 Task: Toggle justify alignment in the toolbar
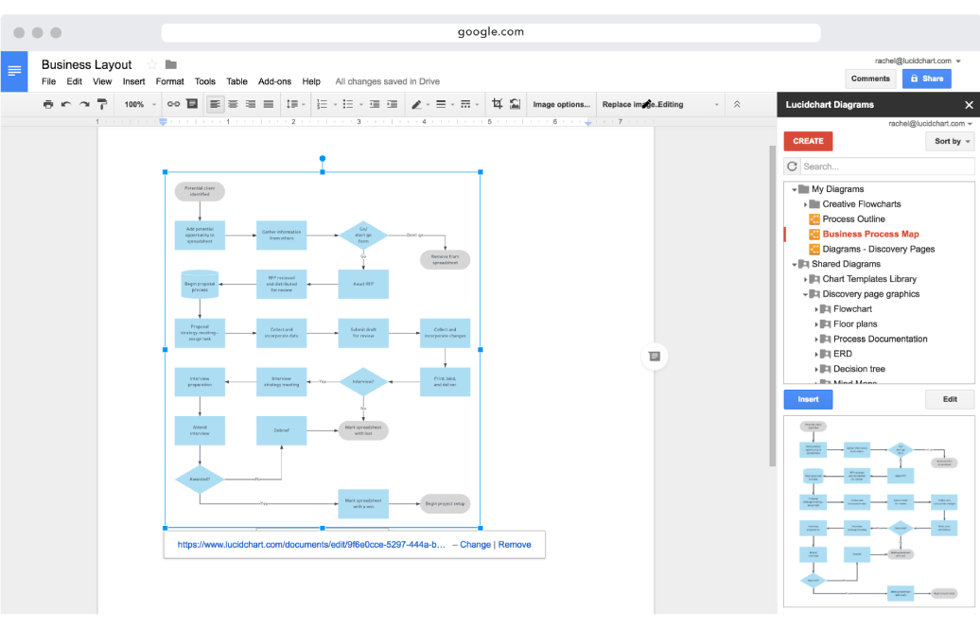click(269, 104)
